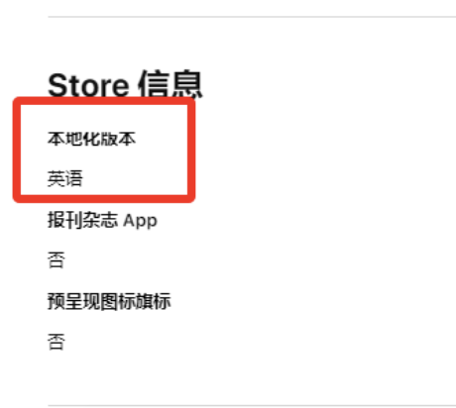Viewport: 456px width, 408px height.
Task: Select the 报刊杂志 App label
Action: tap(102, 220)
